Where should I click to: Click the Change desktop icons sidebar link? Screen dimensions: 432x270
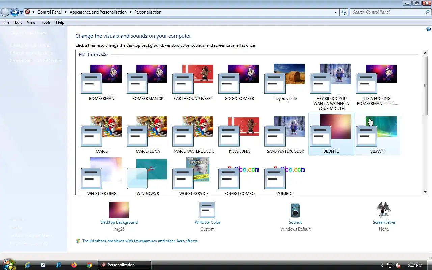30,45
